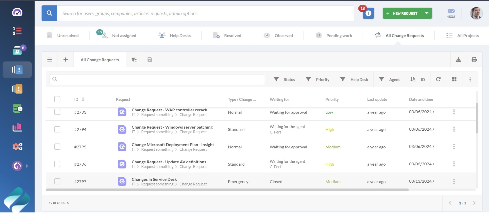Switch to the Pending work view
The height and width of the screenshot is (215, 495).
(334, 35)
